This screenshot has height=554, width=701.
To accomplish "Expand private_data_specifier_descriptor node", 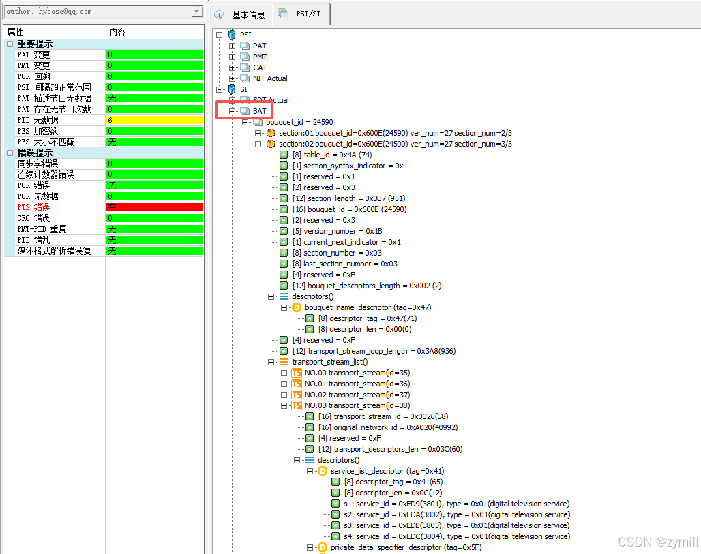I will (310, 547).
